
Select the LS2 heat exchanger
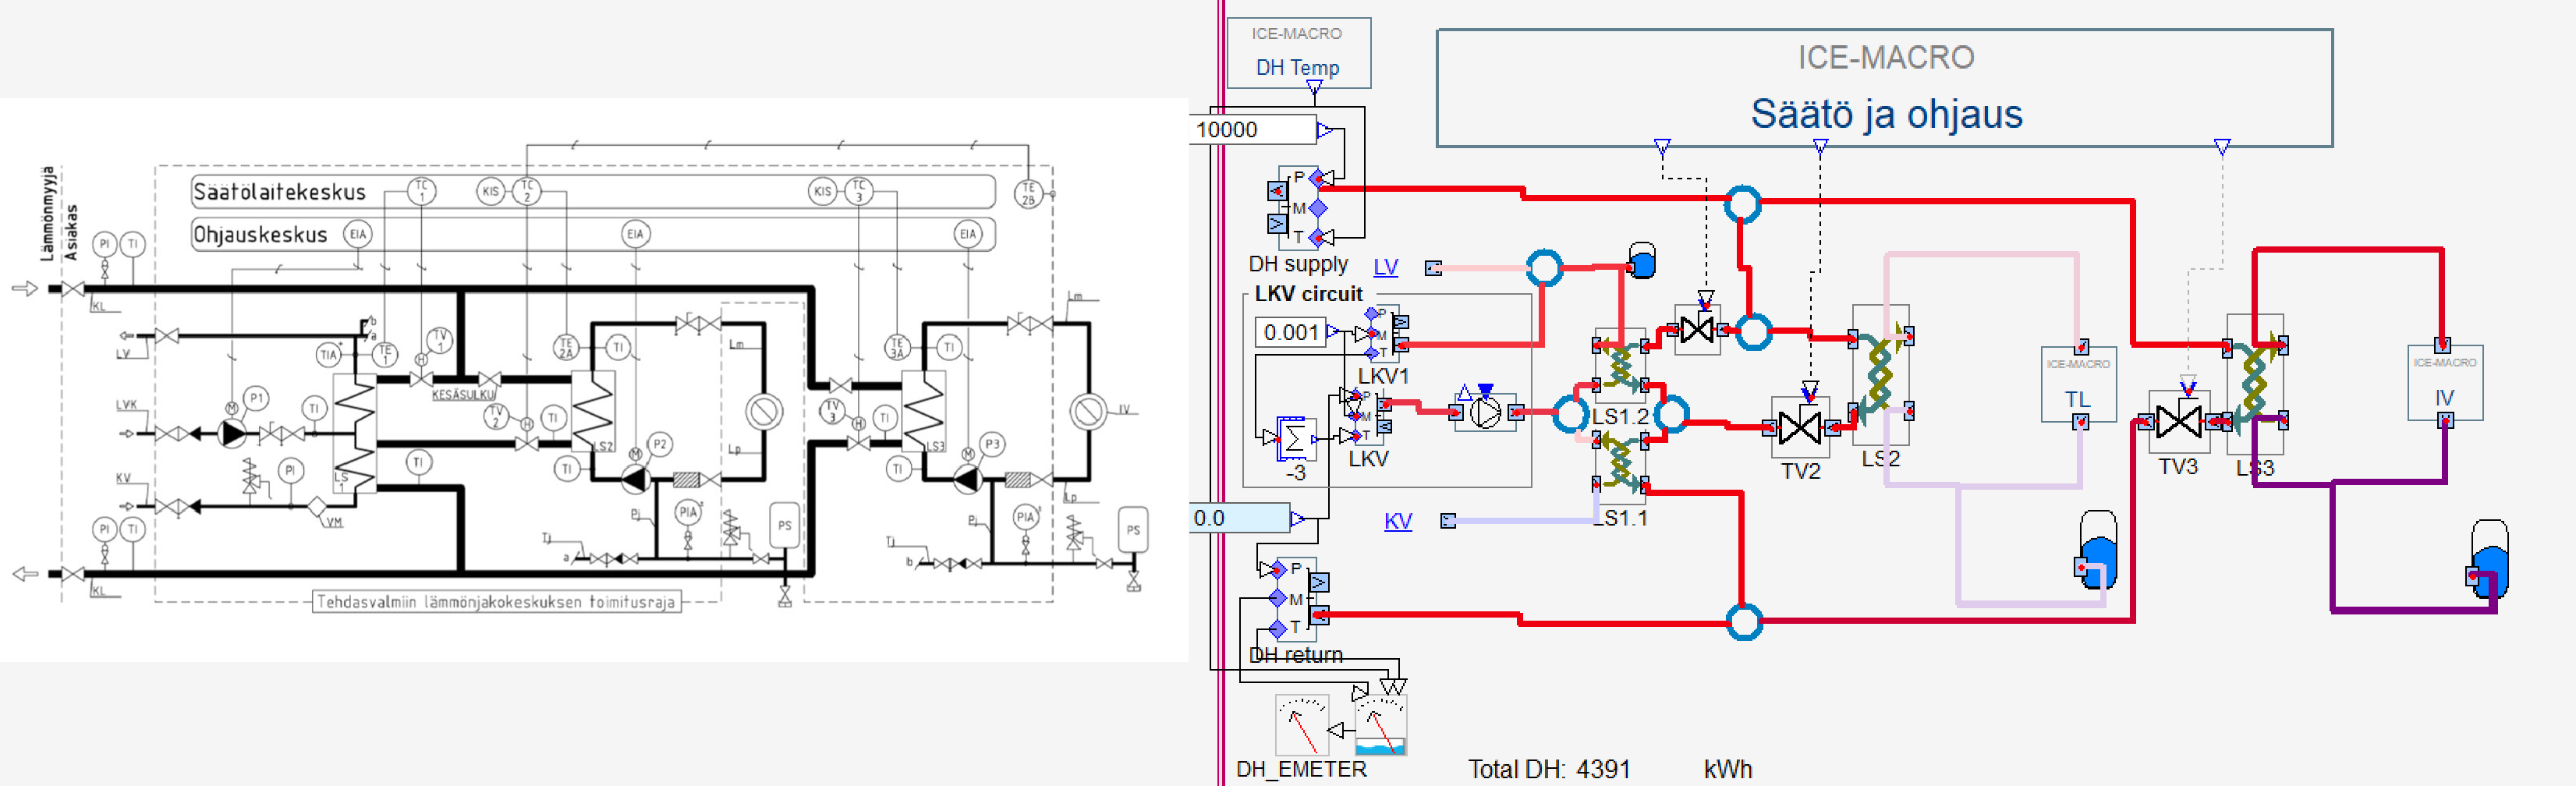click(x=1880, y=375)
